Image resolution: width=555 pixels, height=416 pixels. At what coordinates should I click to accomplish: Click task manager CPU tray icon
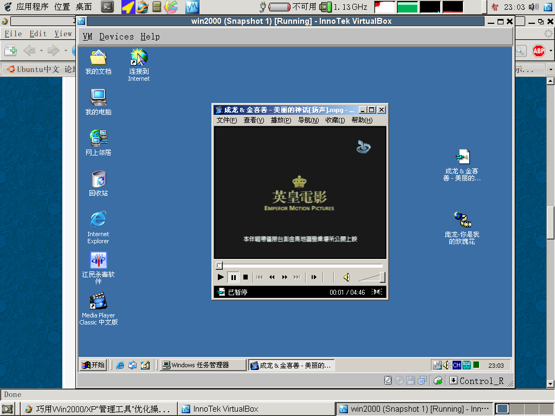click(476, 365)
